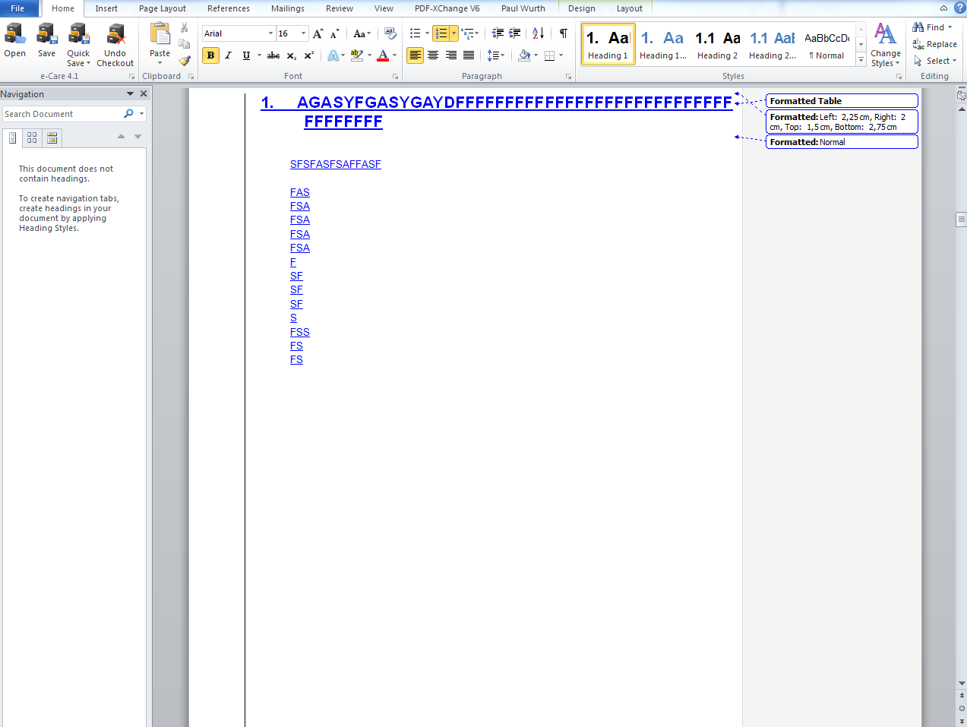Click the Search Document field
This screenshot has width=967, height=727.
point(62,114)
